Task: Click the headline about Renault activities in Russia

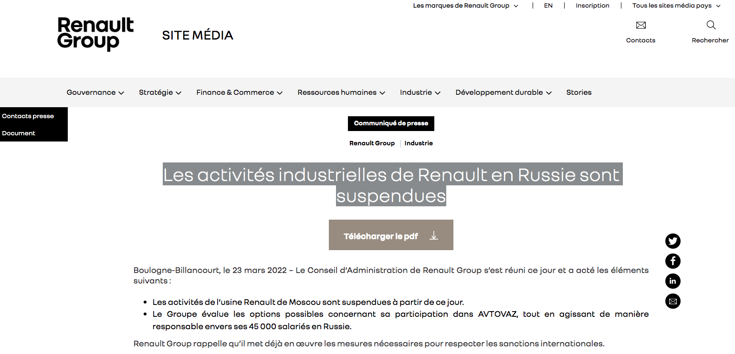Action: click(x=391, y=185)
